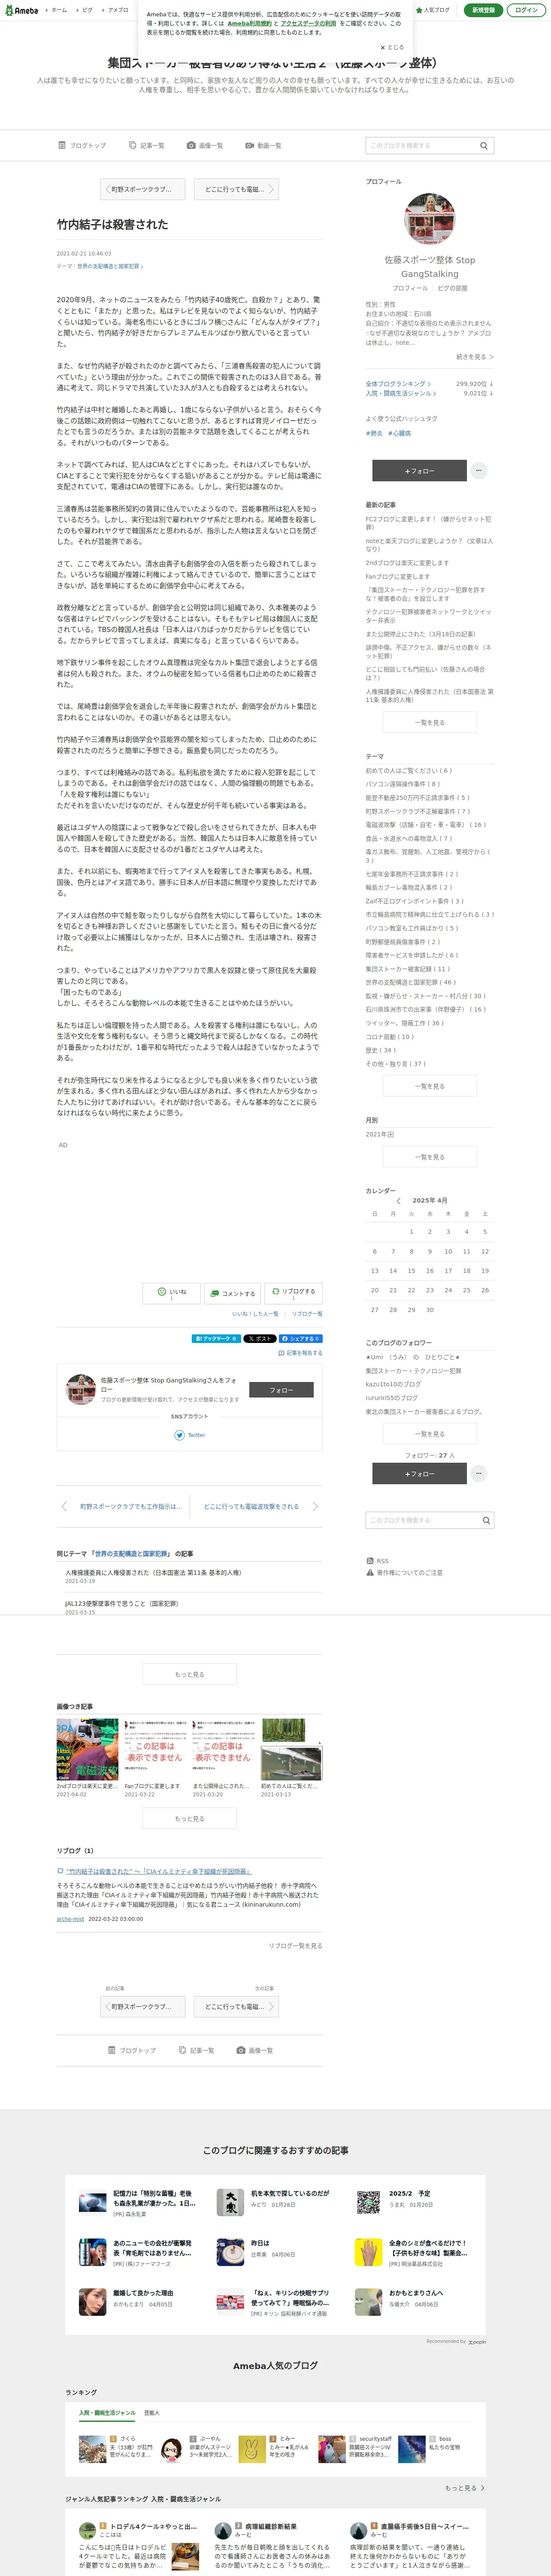Click the ログイン button
This screenshot has width=551, height=2576.
[526, 10]
